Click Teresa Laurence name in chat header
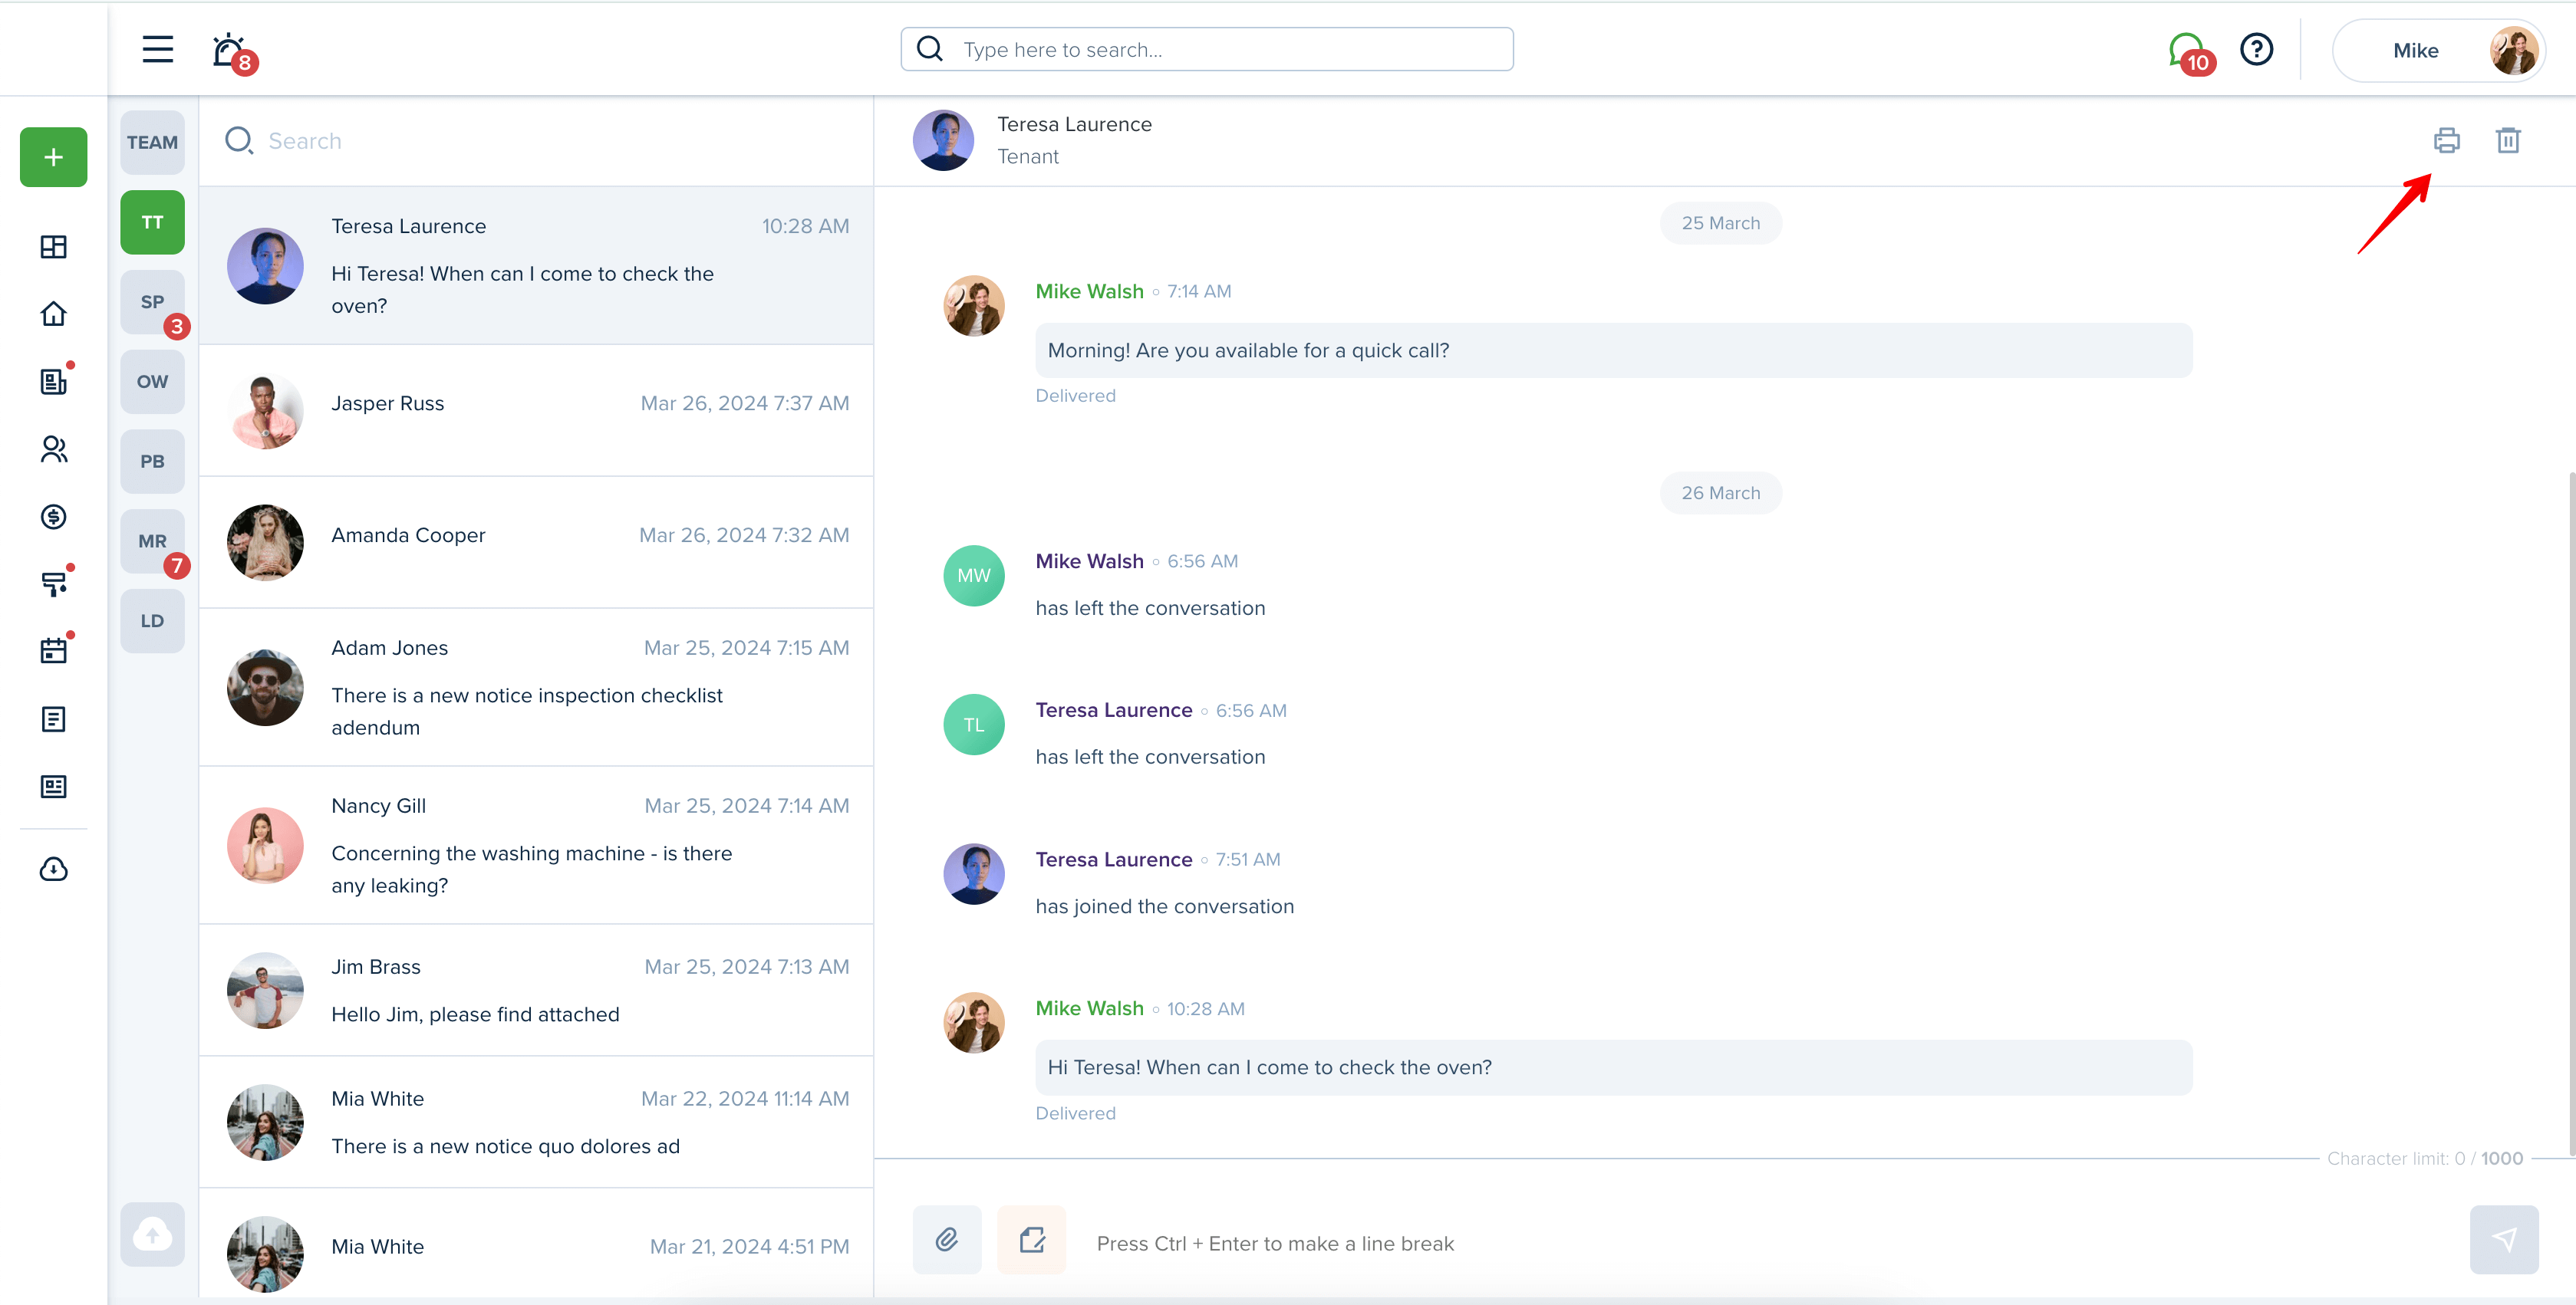 click(1074, 124)
